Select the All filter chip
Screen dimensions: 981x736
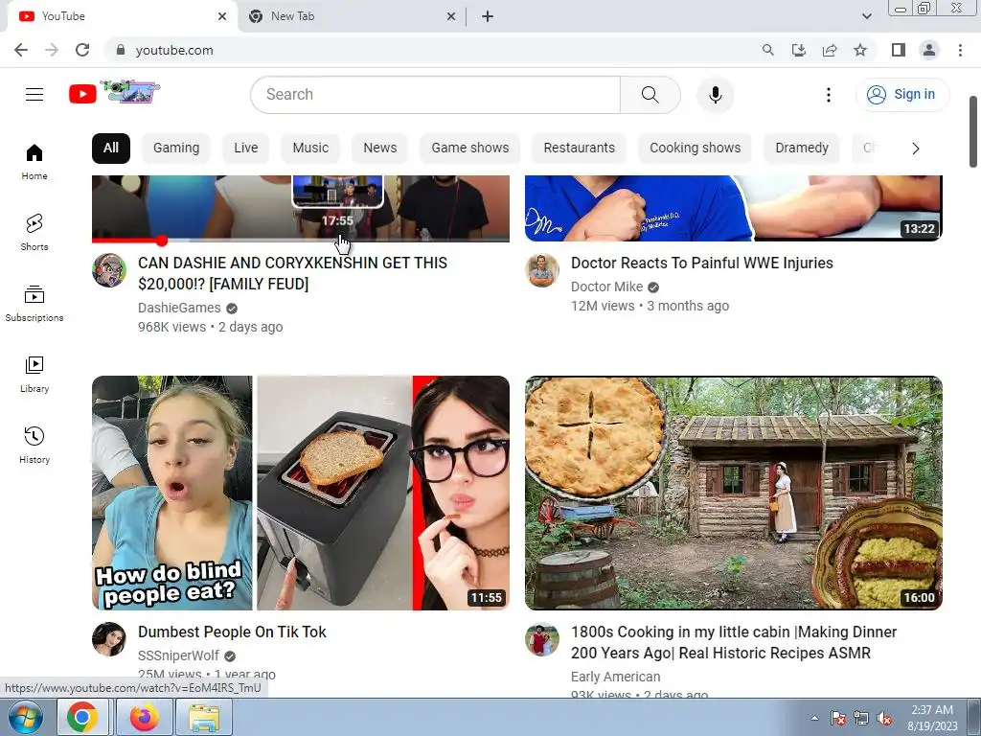(111, 149)
